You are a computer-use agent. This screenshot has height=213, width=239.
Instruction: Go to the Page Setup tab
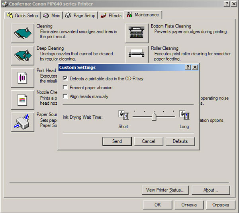[x=80, y=16]
